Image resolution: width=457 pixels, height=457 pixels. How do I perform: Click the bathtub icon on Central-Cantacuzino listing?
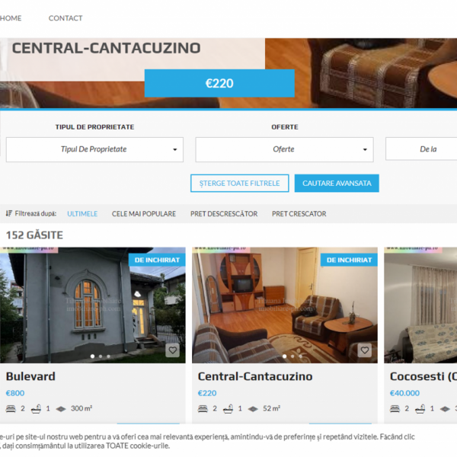(228, 409)
